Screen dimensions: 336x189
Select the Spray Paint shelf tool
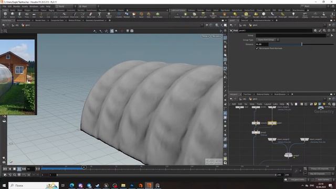(x=91, y=15)
